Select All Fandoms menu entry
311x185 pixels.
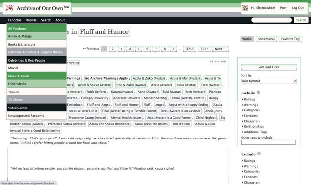click(x=36, y=29)
